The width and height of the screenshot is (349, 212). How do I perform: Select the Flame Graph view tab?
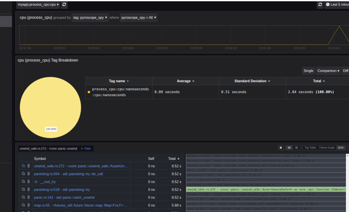click(x=327, y=148)
